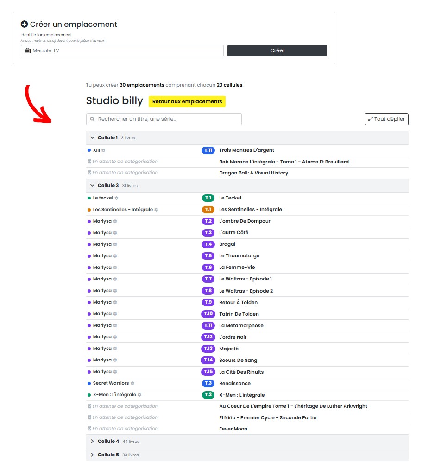Select title Dragon Ball: A Visual History
Image resolution: width=422 pixels, height=467 pixels.
(x=254, y=173)
